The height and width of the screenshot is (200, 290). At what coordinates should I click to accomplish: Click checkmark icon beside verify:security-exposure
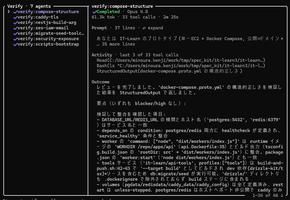[x=15, y=39]
